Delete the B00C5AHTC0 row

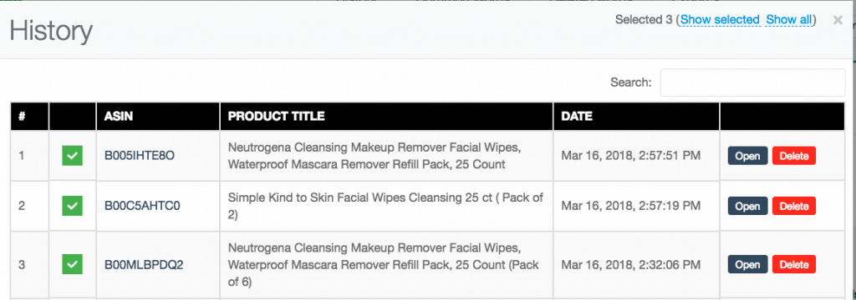click(794, 207)
